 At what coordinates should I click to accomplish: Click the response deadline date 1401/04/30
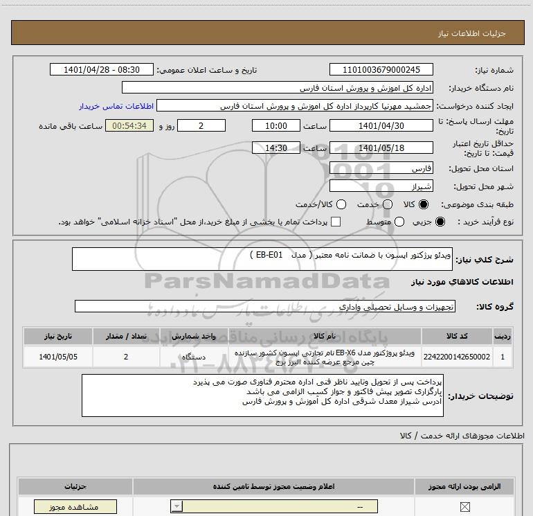tap(381, 125)
